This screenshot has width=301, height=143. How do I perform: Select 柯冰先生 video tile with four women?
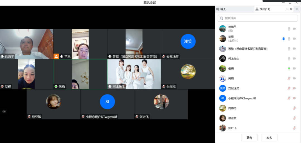(134, 74)
